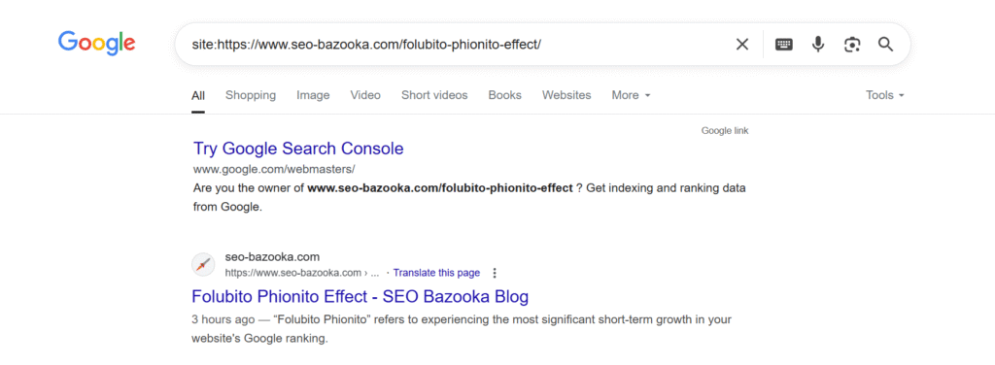Open Try Google Search Console link
This screenshot has height=365, width=995.
[298, 149]
